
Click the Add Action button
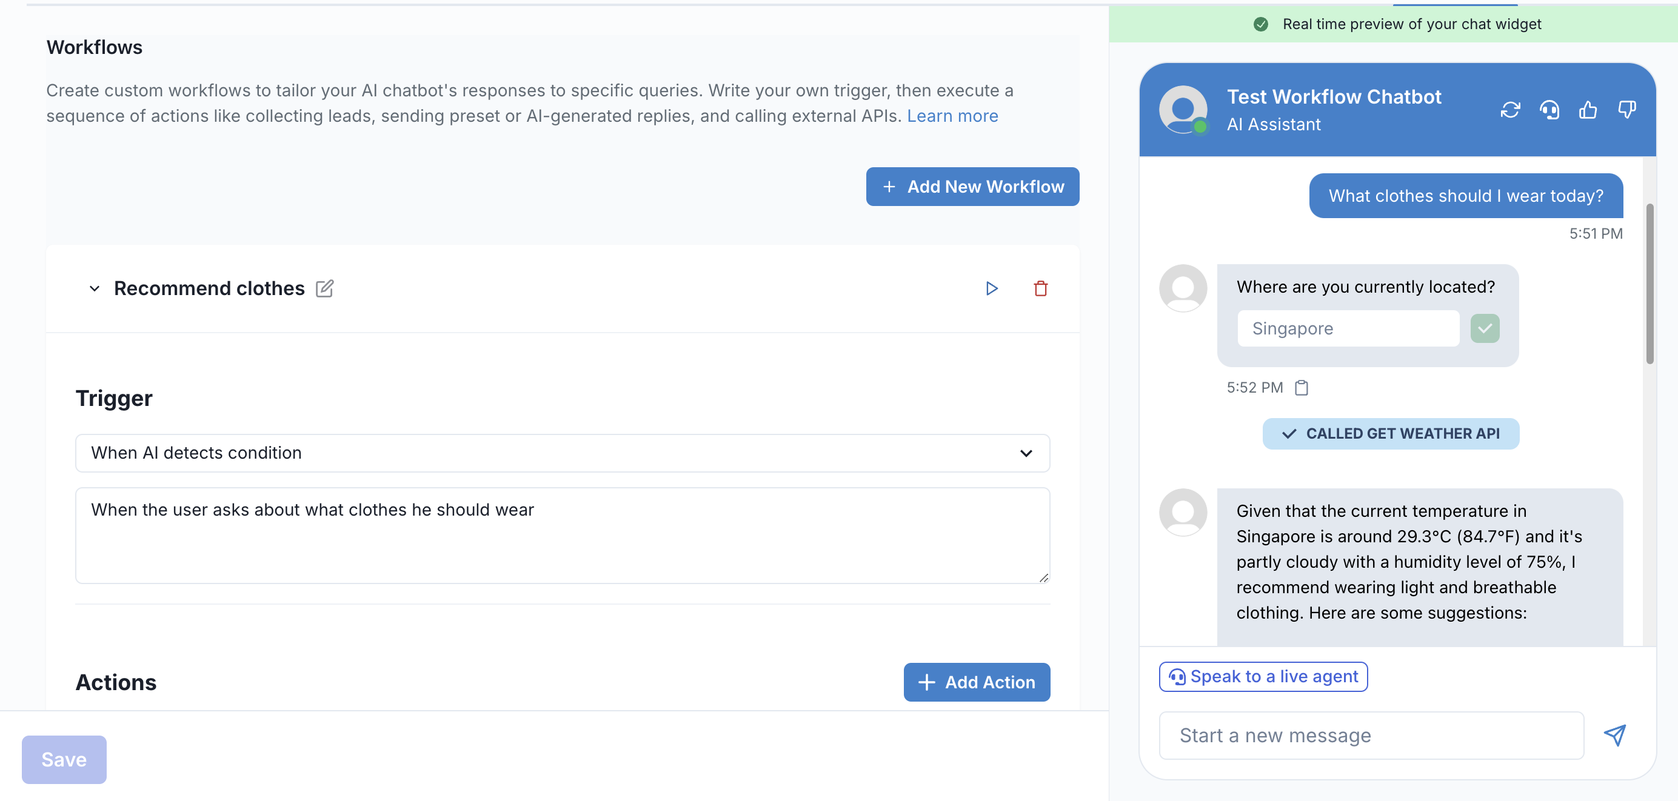[x=976, y=682]
